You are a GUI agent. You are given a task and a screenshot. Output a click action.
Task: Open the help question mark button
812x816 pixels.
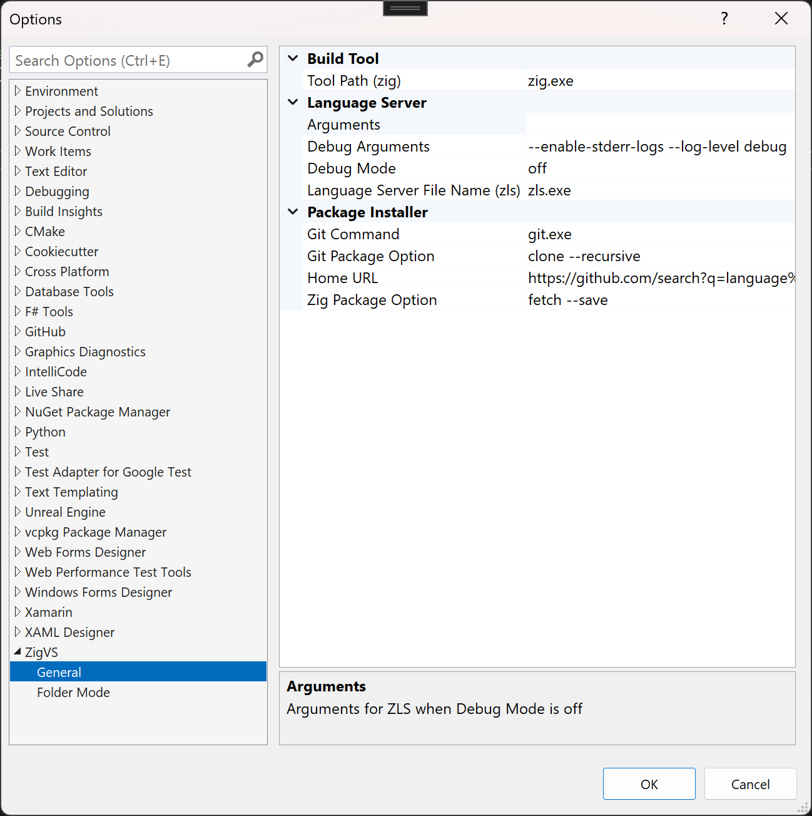coord(724,19)
